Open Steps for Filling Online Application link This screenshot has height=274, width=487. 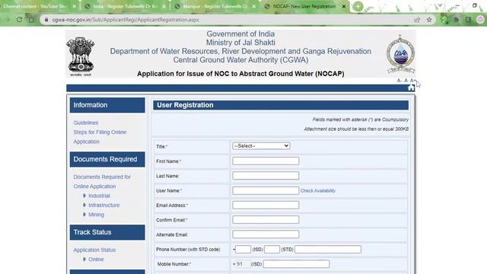(x=100, y=137)
